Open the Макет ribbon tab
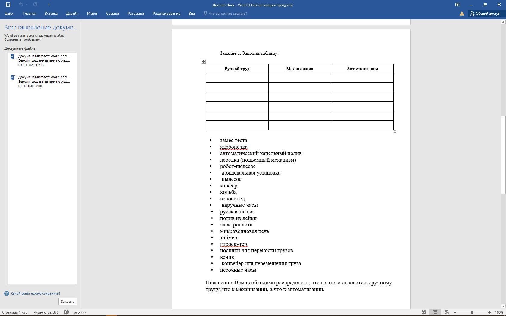The image size is (506, 316). click(92, 14)
